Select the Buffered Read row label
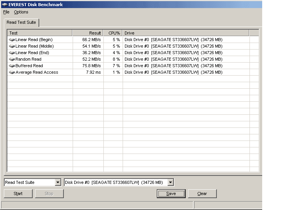Screen dimensions: 306x210 pyautogui.click(x=29, y=66)
